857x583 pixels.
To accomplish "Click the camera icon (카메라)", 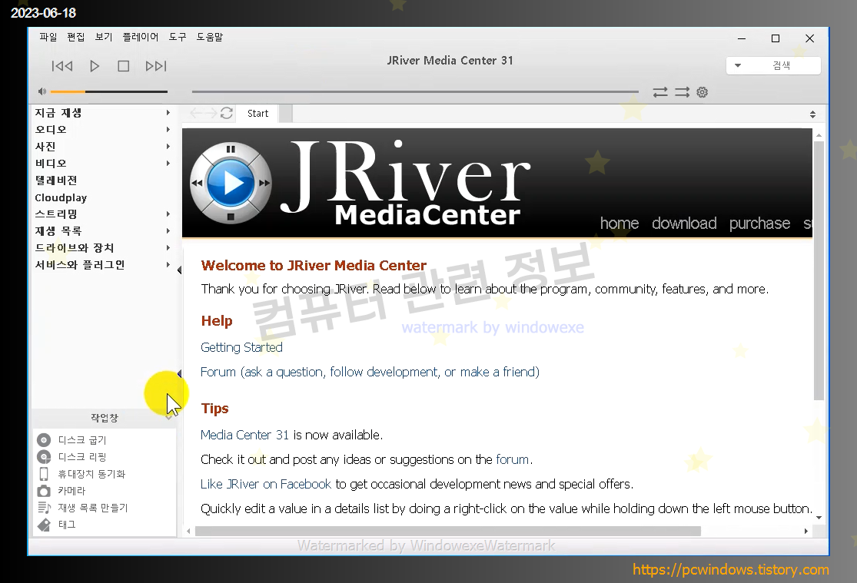I will [x=44, y=491].
